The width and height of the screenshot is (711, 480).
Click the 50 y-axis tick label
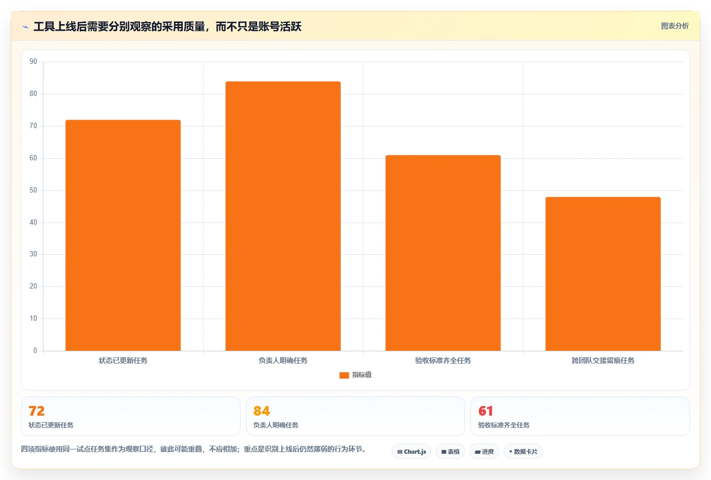(x=33, y=190)
